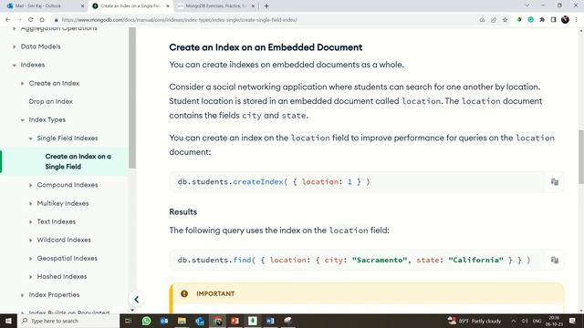
Task: Collapse Single Field Indexes subtree
Action: pos(30,138)
